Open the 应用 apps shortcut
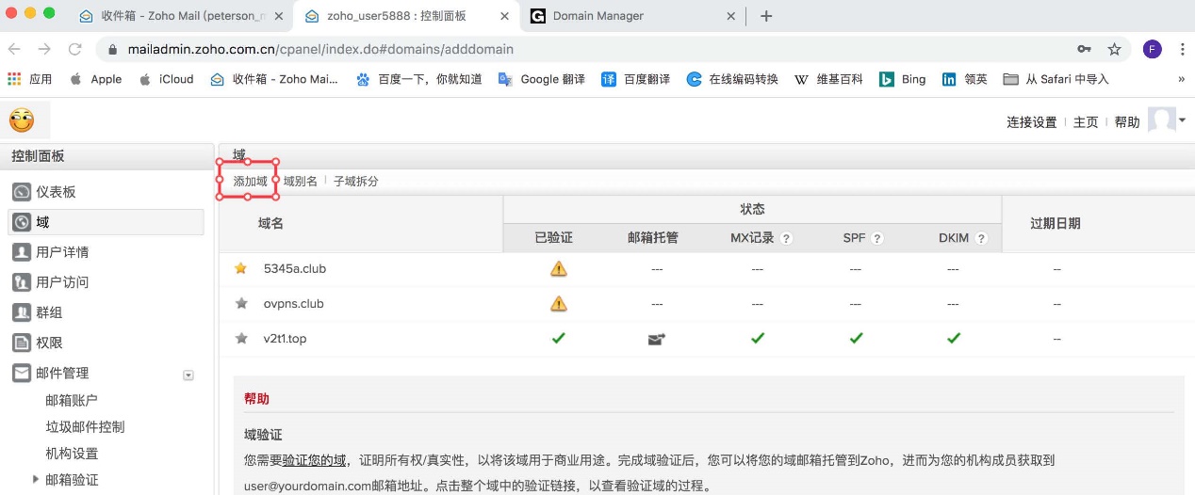The width and height of the screenshot is (1195, 495). point(29,79)
